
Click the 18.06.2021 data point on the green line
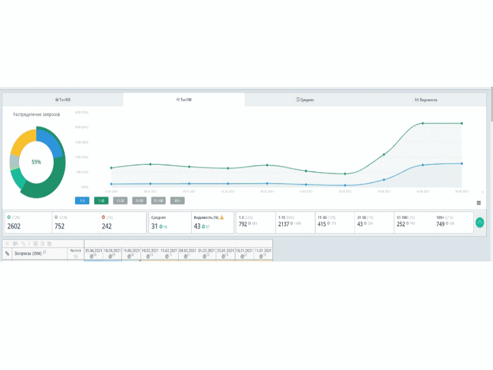[x=423, y=123]
